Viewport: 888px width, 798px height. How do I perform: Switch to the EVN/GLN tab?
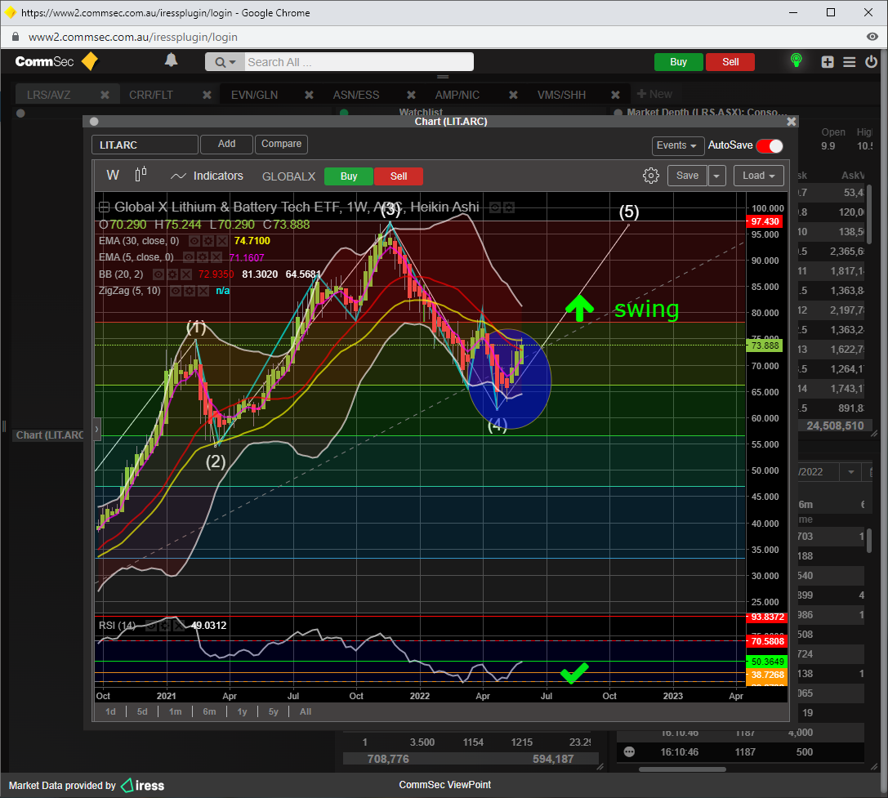pyautogui.click(x=254, y=95)
